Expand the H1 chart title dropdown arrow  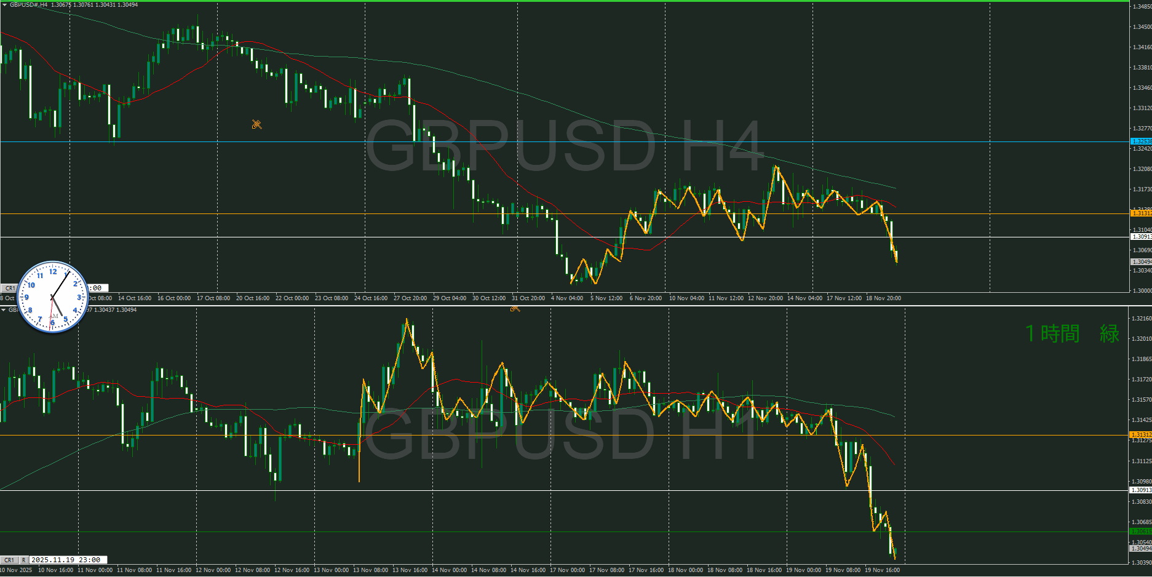coord(4,310)
